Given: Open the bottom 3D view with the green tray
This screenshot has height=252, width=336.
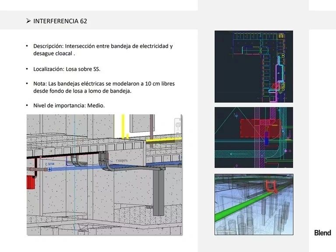Looking at the screenshot, I should [x=254, y=204].
